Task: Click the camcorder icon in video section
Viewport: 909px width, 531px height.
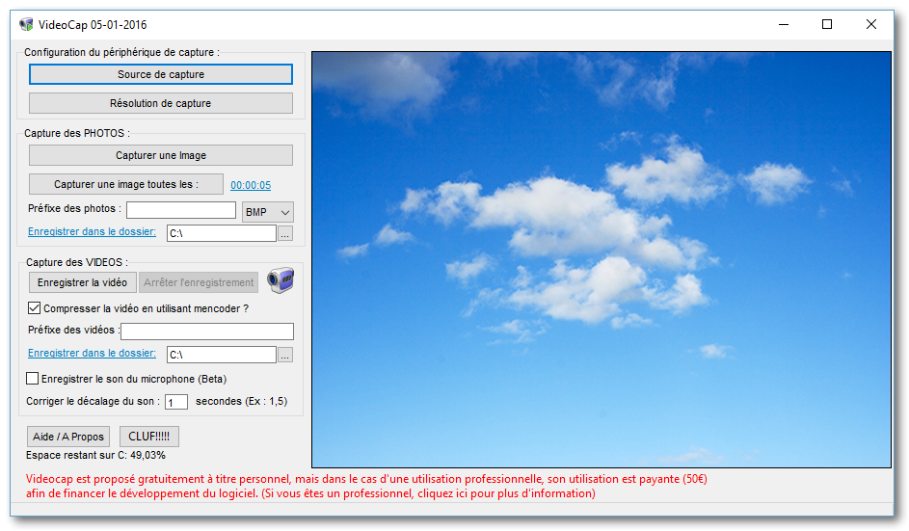Action: click(281, 281)
